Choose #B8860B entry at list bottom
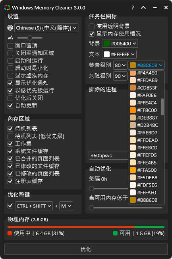 click(x=144, y=200)
